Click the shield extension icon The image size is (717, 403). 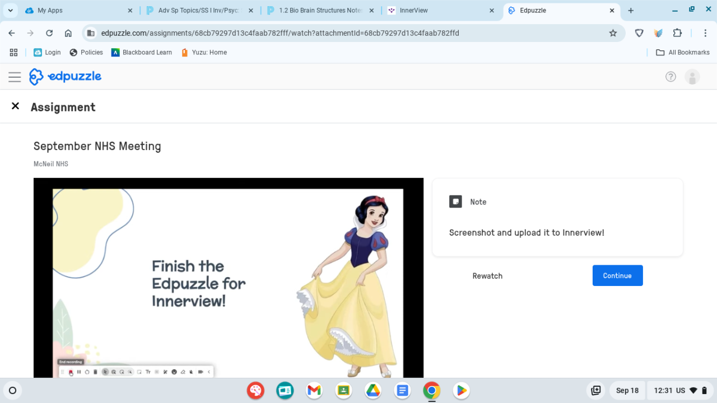pyautogui.click(x=639, y=33)
